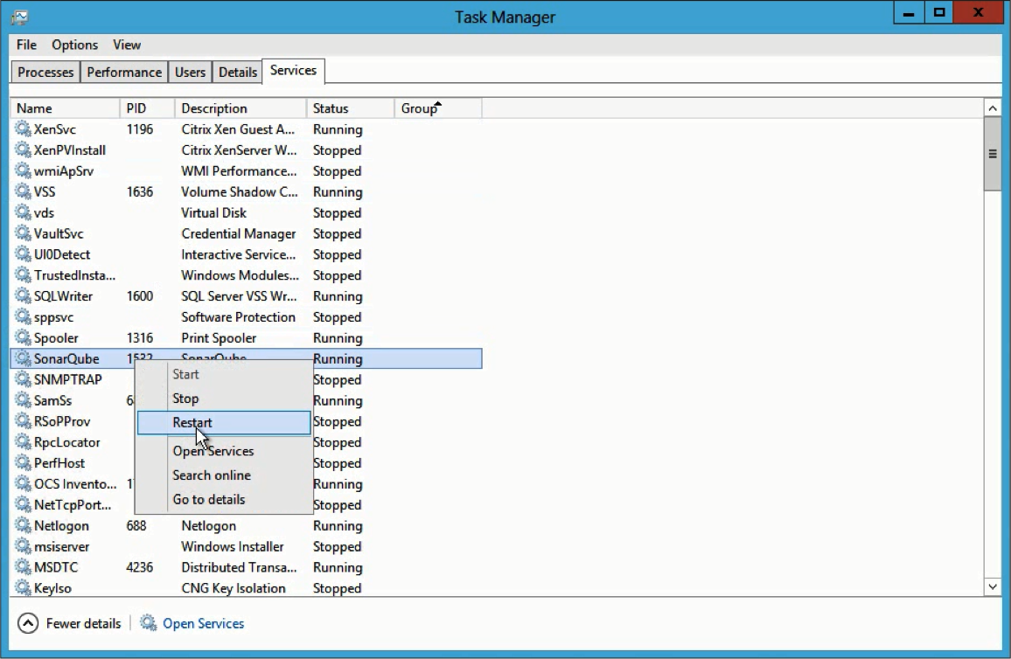
Task: Click the scrollbar down arrow
Action: [993, 586]
